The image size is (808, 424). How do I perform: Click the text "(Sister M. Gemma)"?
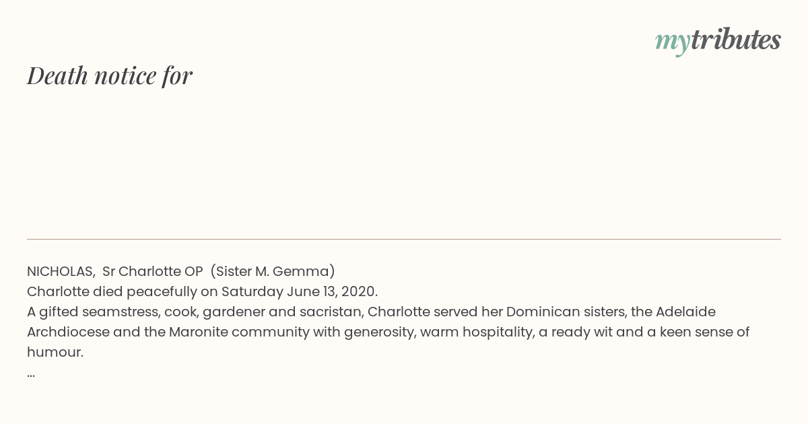pos(273,271)
